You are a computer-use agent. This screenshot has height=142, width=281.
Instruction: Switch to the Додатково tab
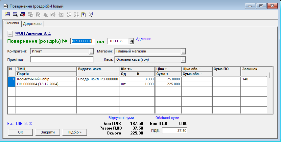pos(33,24)
